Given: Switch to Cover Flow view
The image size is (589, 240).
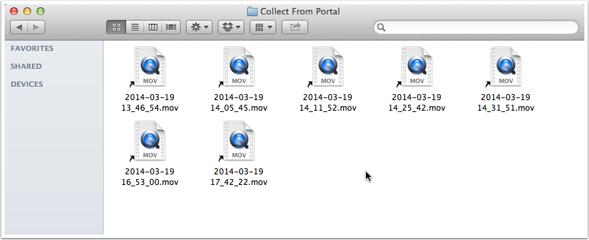Looking at the screenshot, I should [171, 27].
